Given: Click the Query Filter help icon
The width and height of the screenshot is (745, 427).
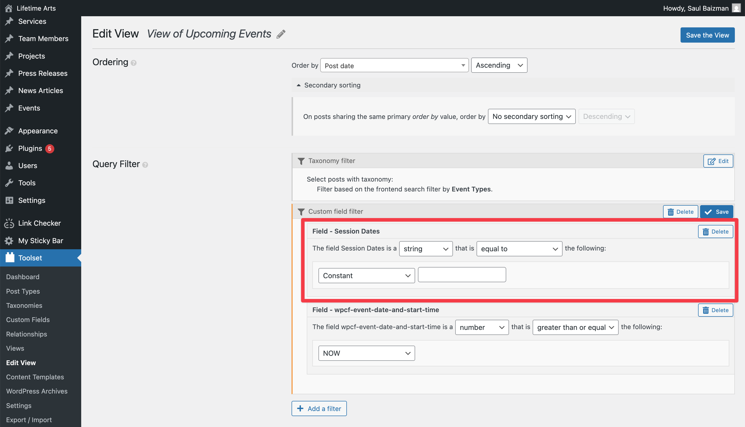Looking at the screenshot, I should [145, 165].
